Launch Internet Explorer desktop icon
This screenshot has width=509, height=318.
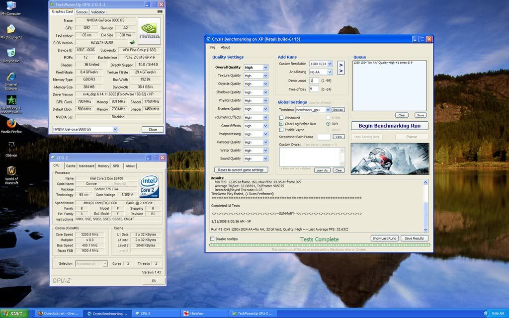click(11, 80)
